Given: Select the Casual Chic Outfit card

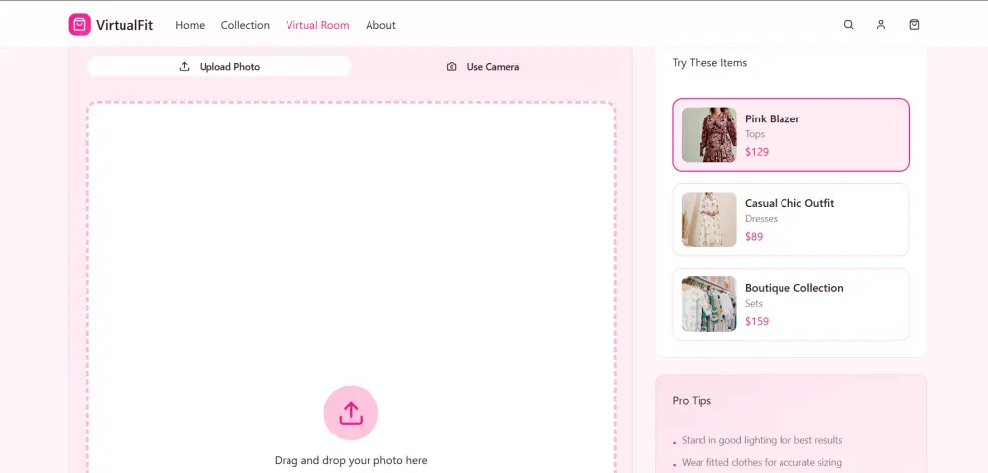Looking at the screenshot, I should pyautogui.click(x=790, y=219).
